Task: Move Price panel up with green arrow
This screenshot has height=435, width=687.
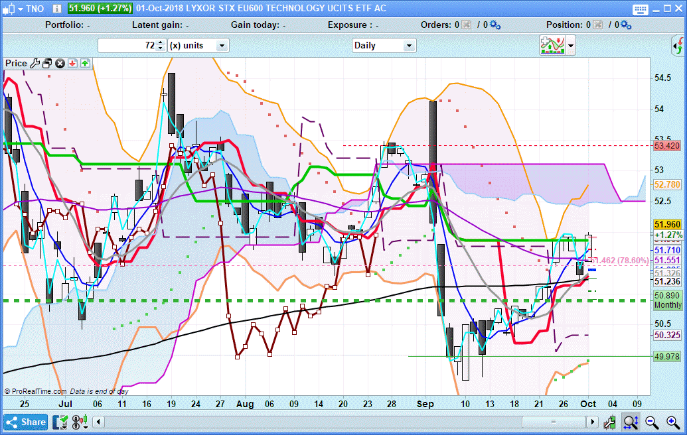Action: click(x=85, y=63)
